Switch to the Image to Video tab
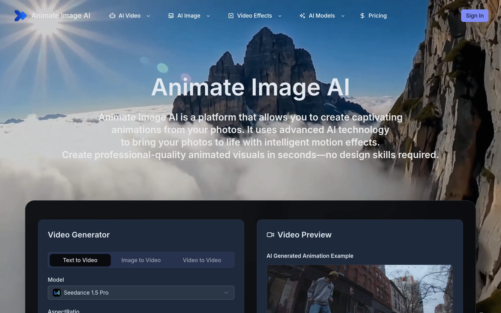Image resolution: width=501 pixels, height=313 pixels. coord(141,260)
